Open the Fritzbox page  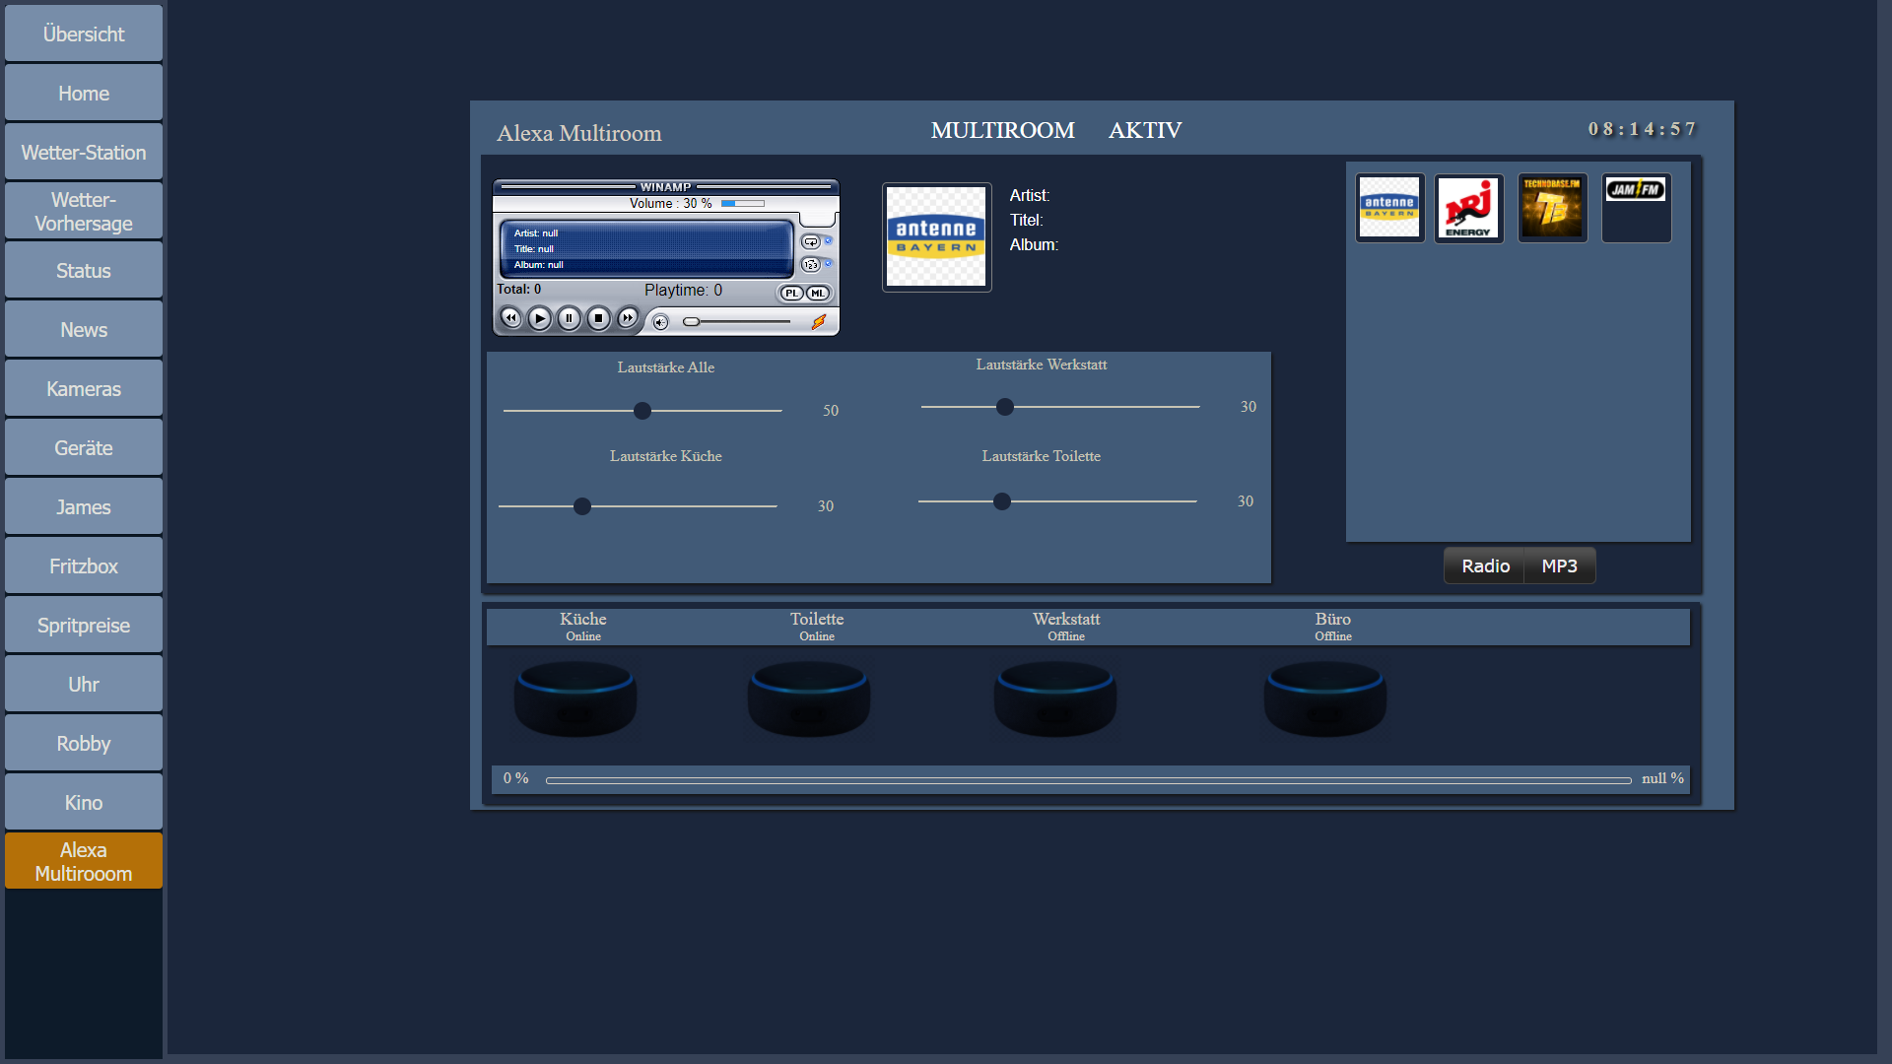pos(84,566)
